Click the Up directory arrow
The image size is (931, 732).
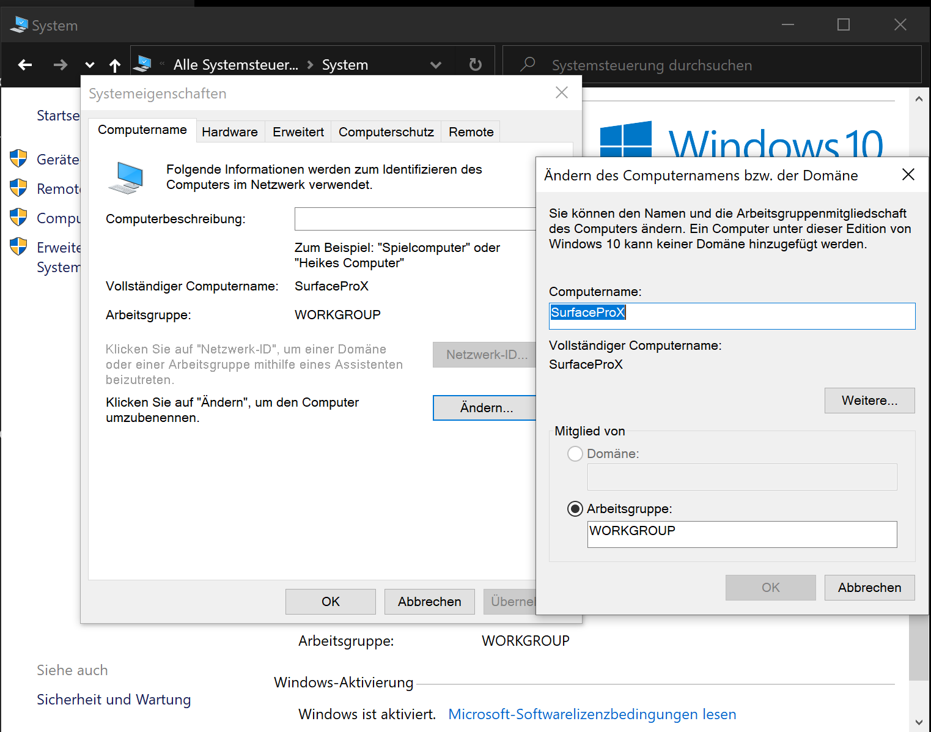point(115,65)
